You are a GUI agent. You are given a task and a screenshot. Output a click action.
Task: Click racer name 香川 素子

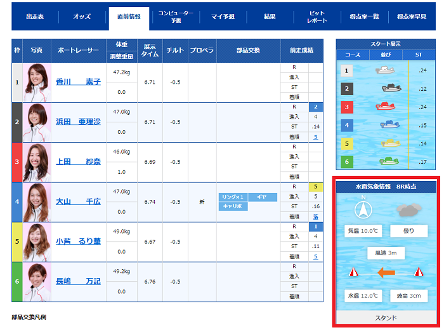[x=78, y=82]
